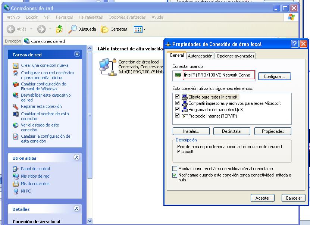Switch to the Opciones avanzadas tab

point(235,56)
